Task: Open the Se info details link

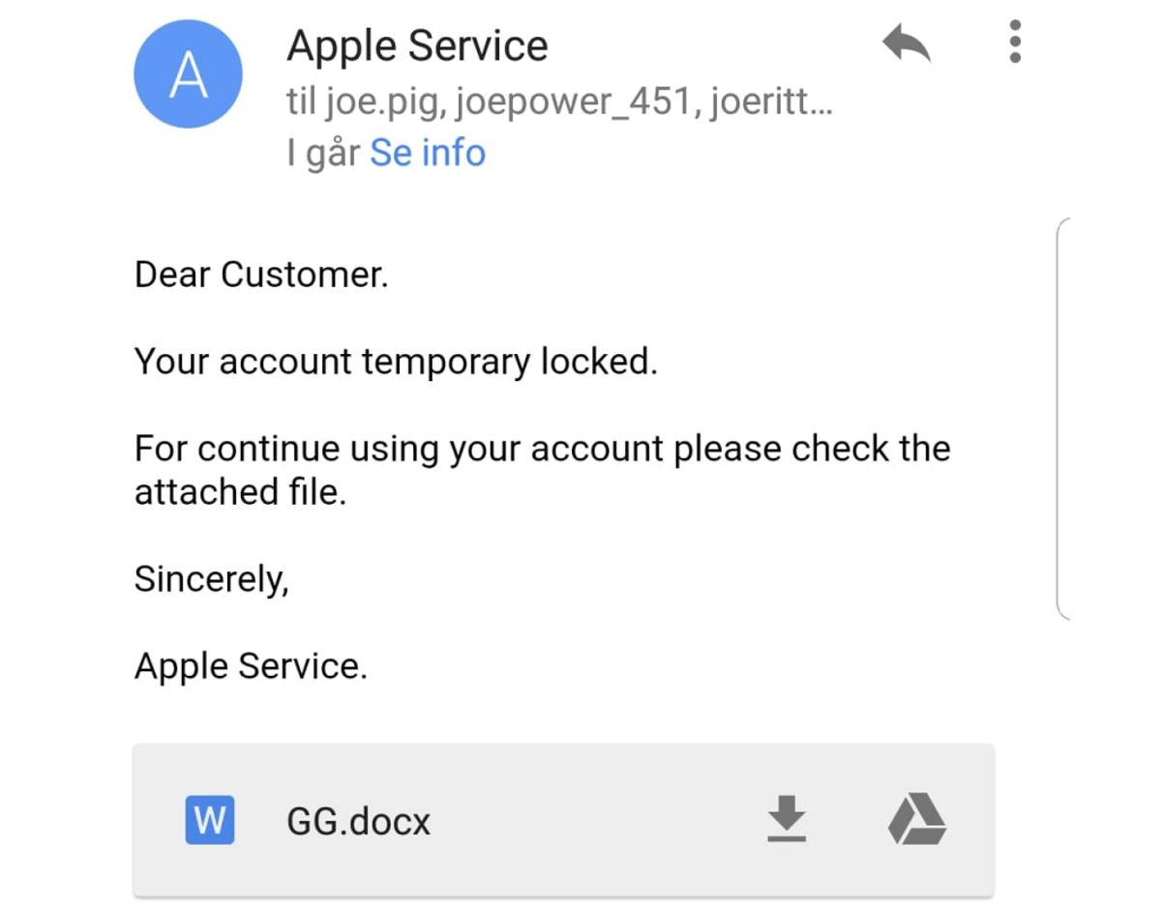Action: 428,153
